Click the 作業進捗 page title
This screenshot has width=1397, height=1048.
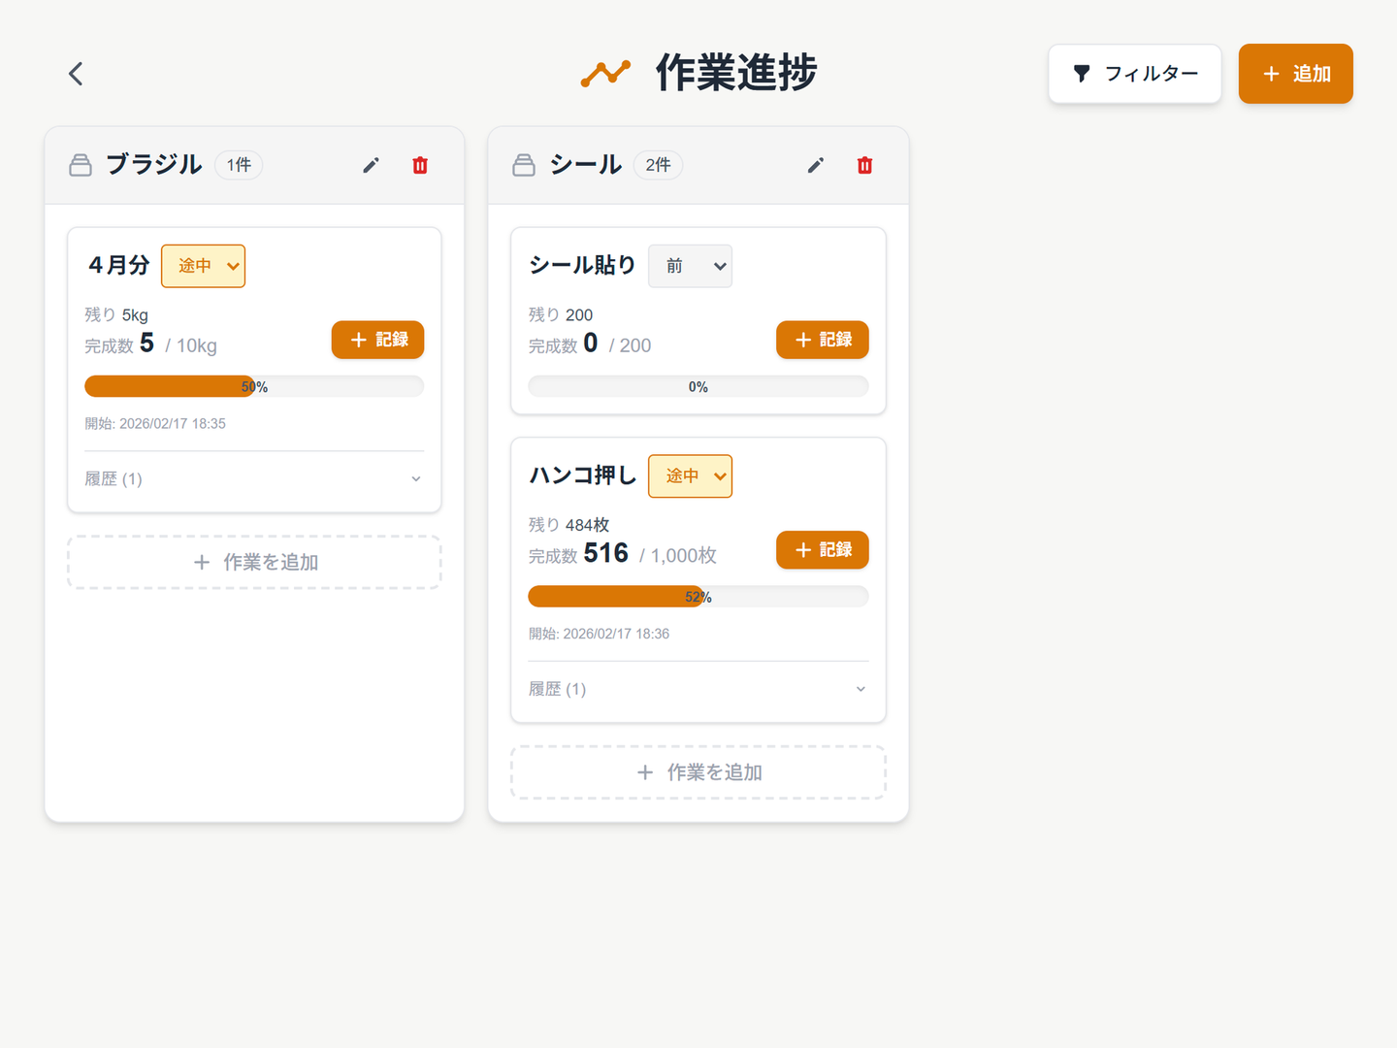(736, 74)
